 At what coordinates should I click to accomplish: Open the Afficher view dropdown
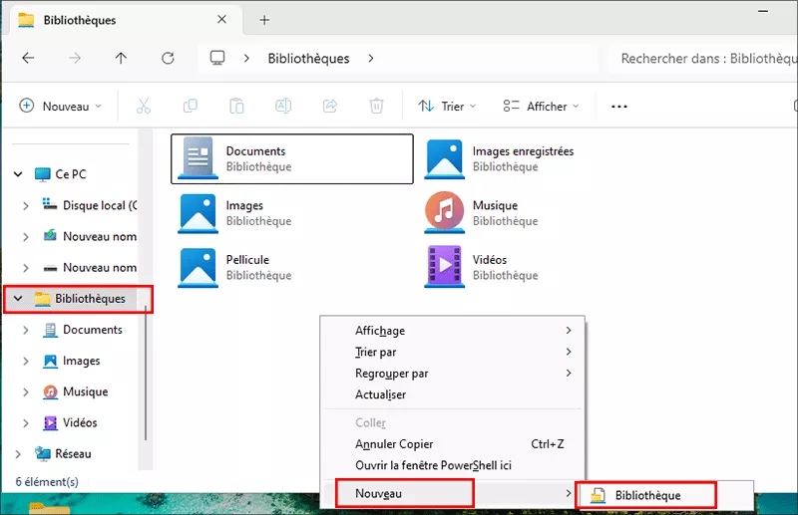(x=540, y=106)
